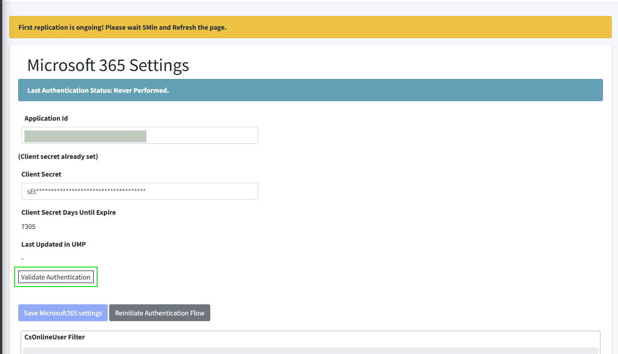Select 'Client Secret Days Until Expire' label
618x354 pixels.
tap(69, 212)
